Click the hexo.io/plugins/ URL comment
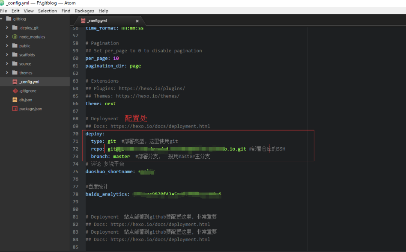This screenshot has width=406, height=252. click(x=152, y=89)
